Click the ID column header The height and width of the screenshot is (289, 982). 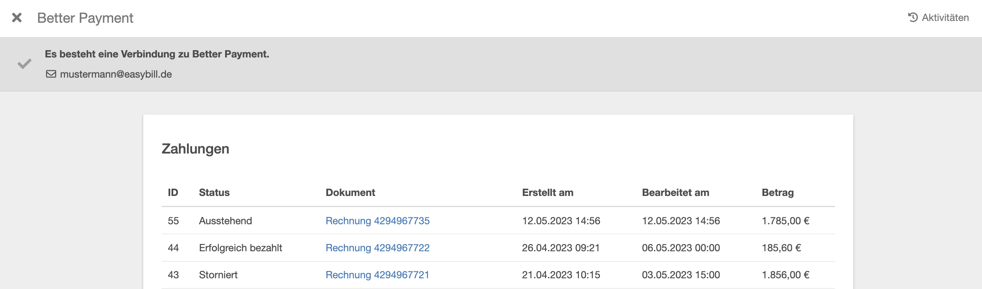click(x=173, y=193)
